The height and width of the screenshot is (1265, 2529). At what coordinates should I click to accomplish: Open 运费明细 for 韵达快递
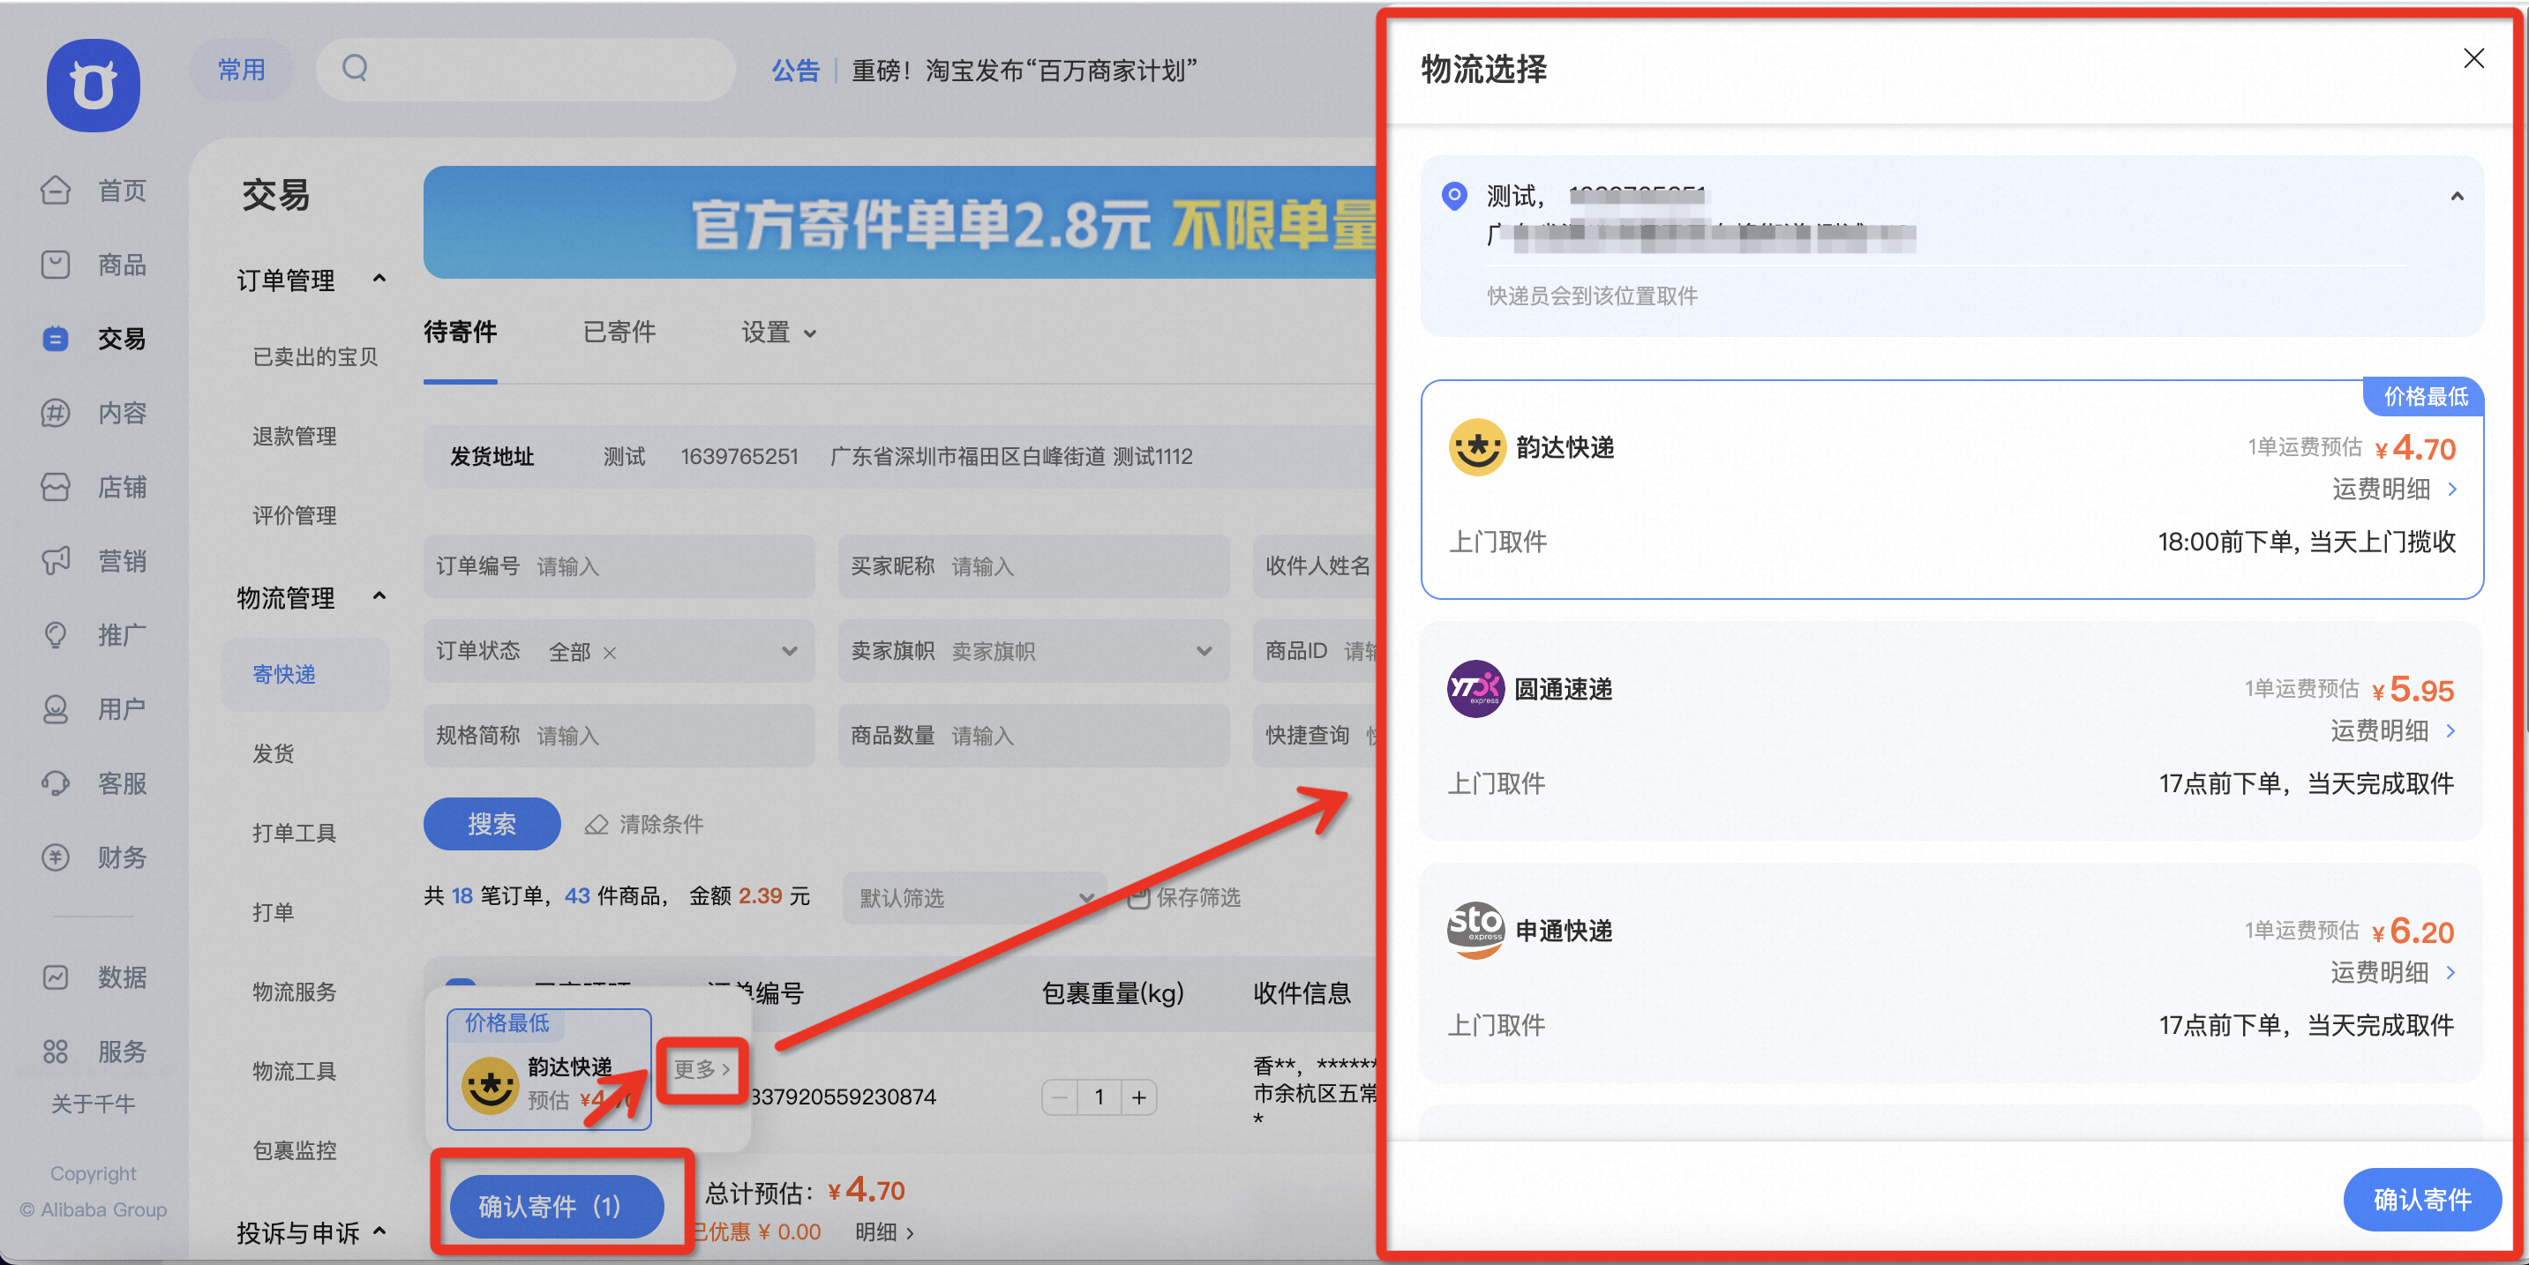click(x=2396, y=489)
